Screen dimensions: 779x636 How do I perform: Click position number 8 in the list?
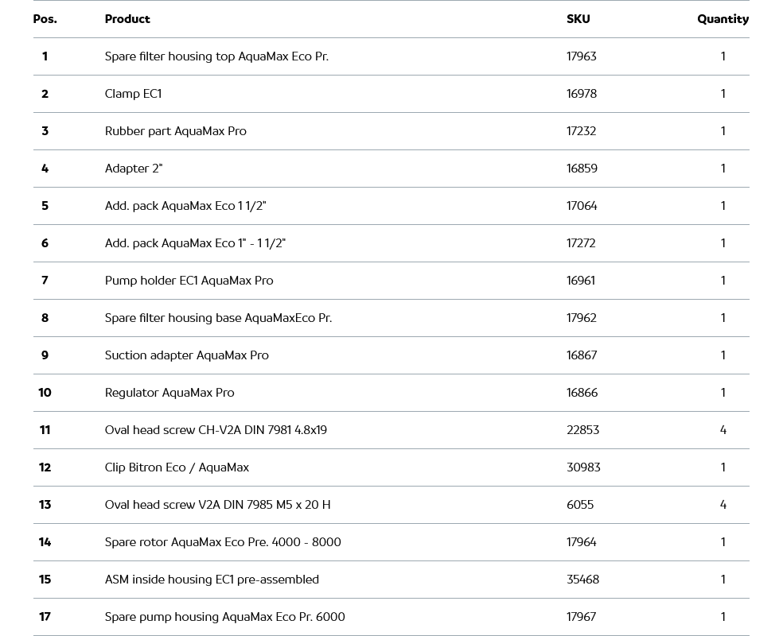45,318
